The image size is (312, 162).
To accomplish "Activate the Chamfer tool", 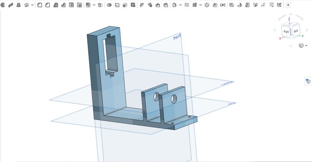I will (x=48, y=5).
